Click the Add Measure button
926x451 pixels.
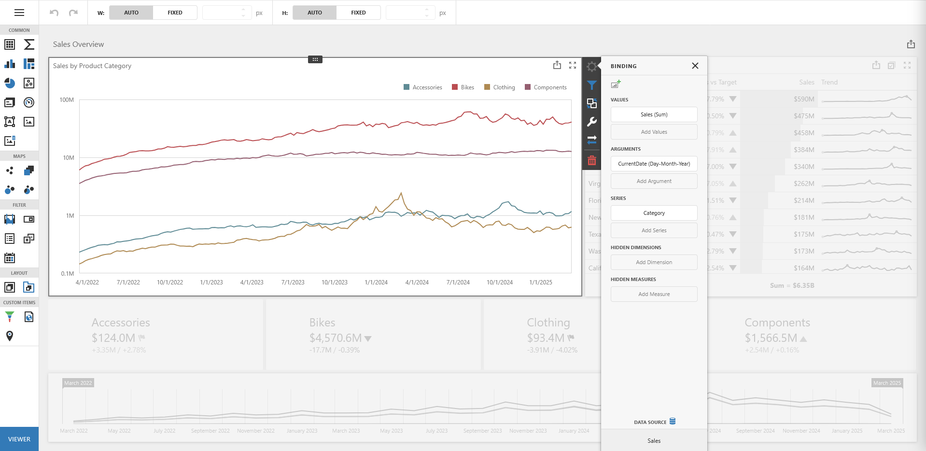pyautogui.click(x=654, y=294)
